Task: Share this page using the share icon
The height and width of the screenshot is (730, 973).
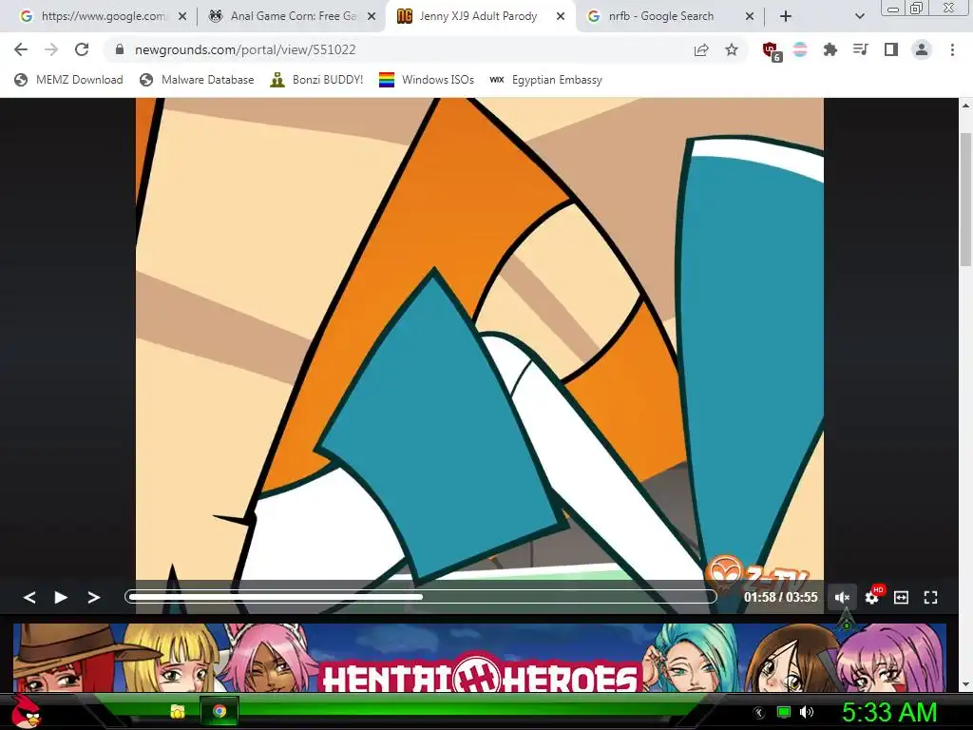Action: [701, 49]
